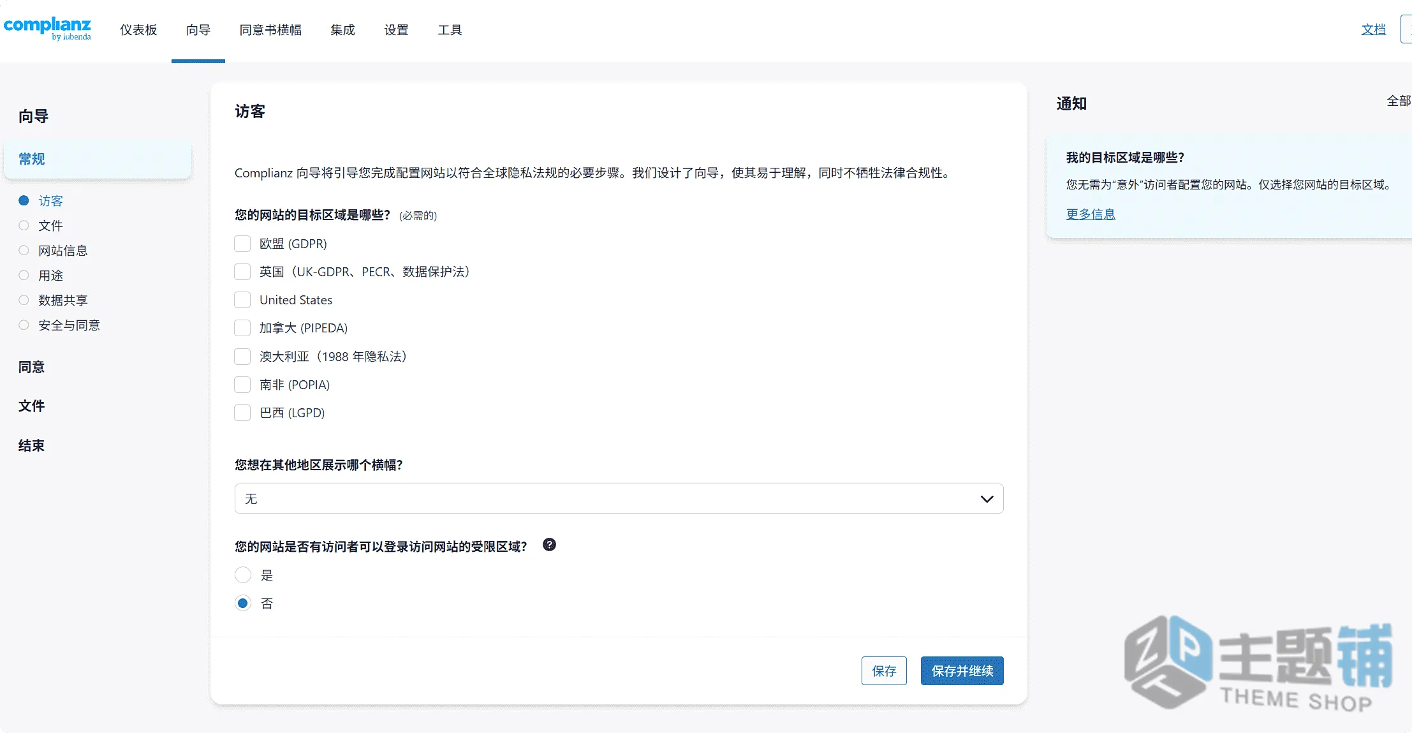Screen dimensions: 1412x733
Task: Select the 澳大利亚 (1988 年隐私法) checkbox
Action: [242, 356]
